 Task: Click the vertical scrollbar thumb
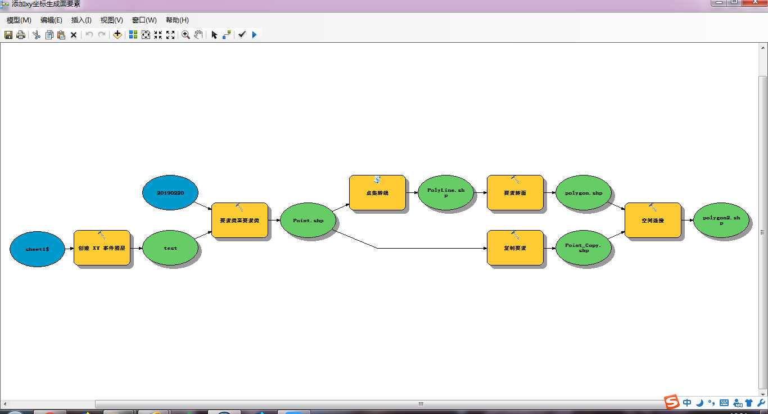point(763,232)
